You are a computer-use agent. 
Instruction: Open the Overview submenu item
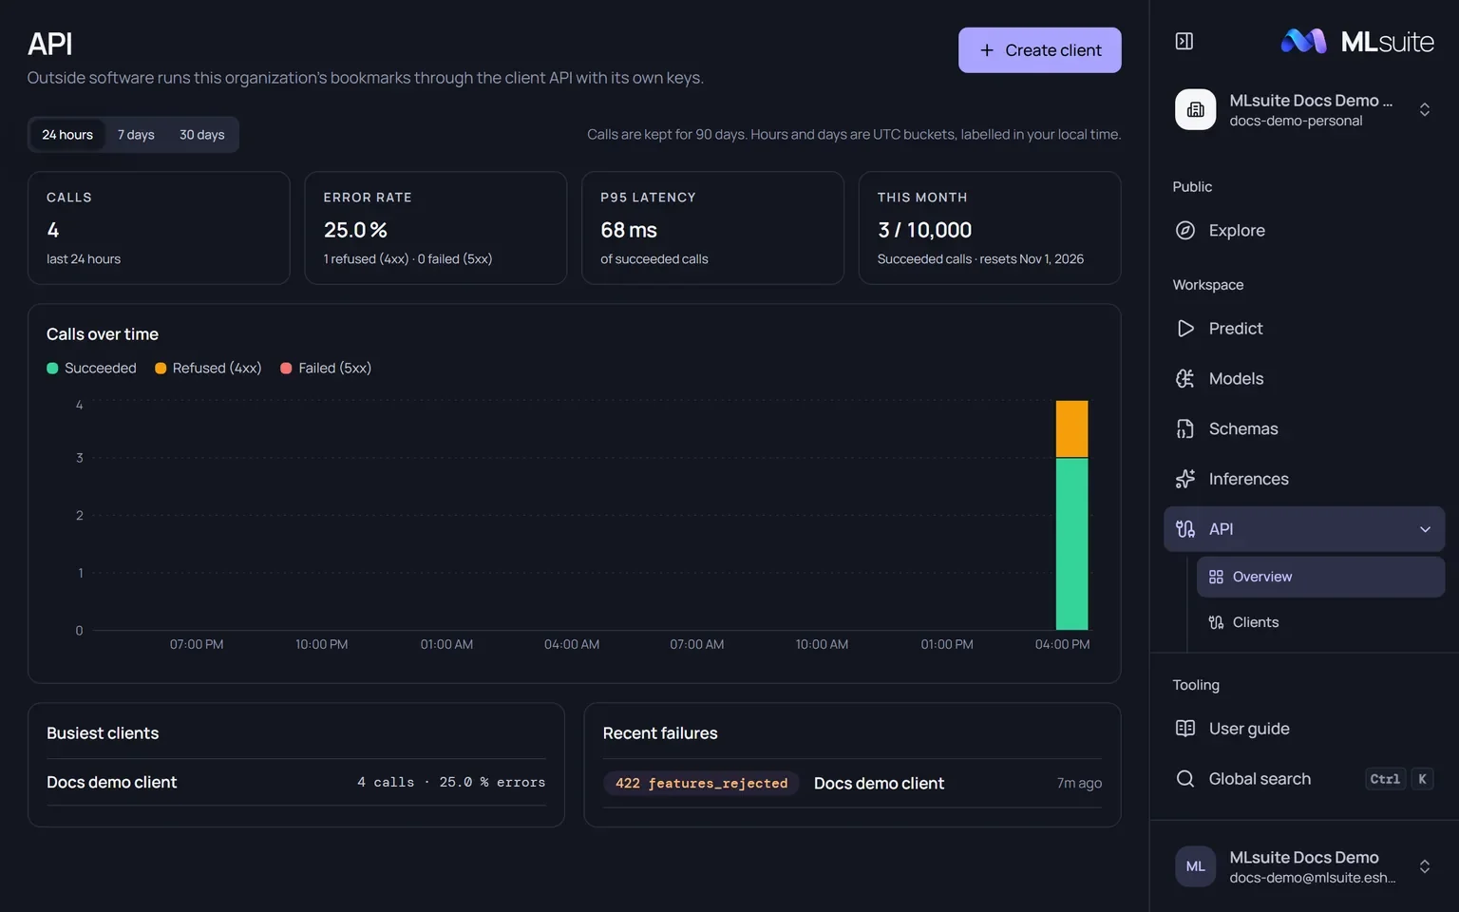click(1320, 577)
